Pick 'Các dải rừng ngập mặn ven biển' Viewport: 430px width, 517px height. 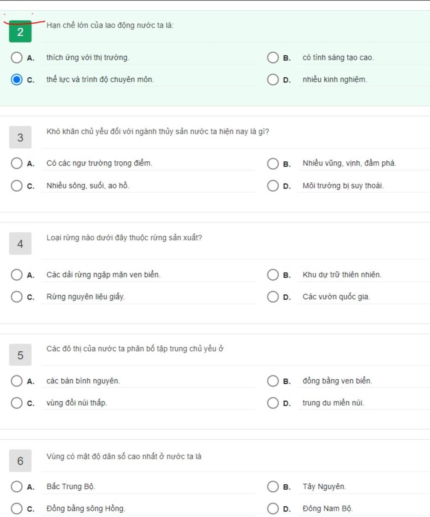16,275
